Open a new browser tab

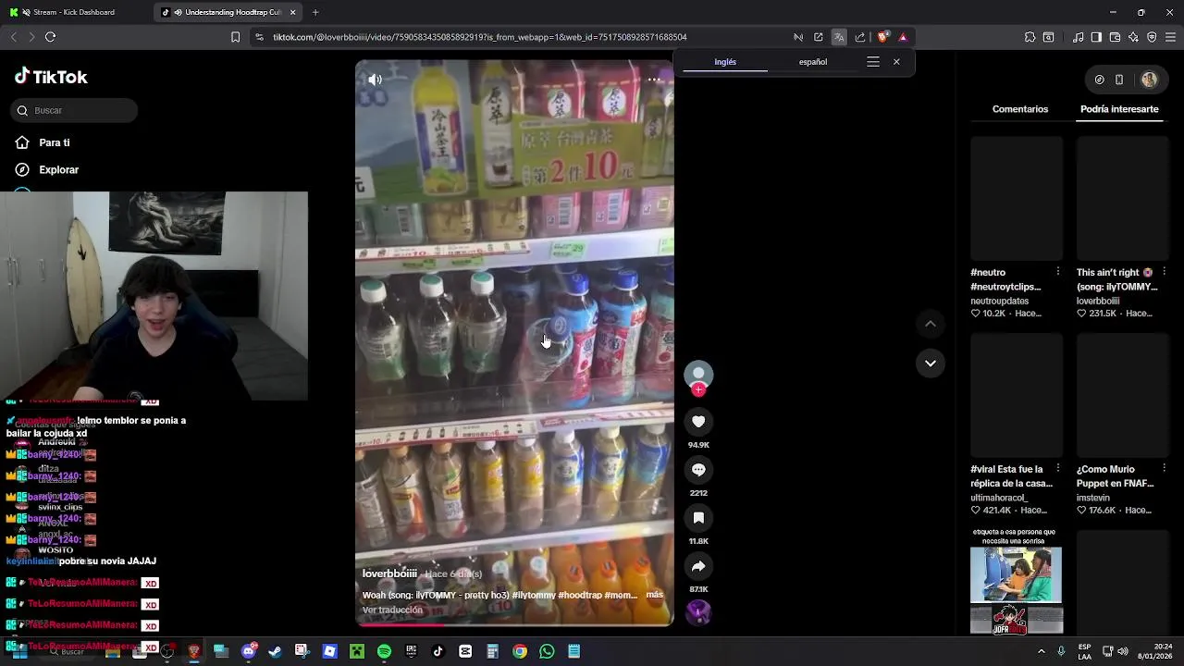click(x=315, y=12)
